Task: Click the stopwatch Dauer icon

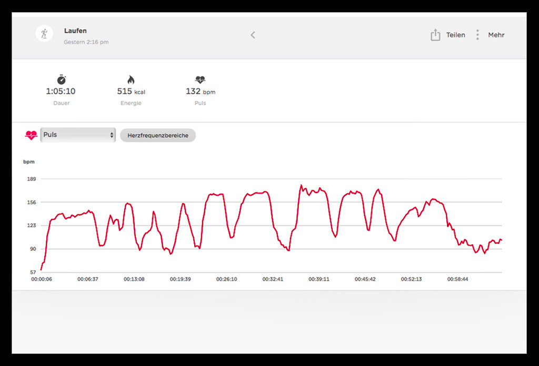Action: (61, 79)
